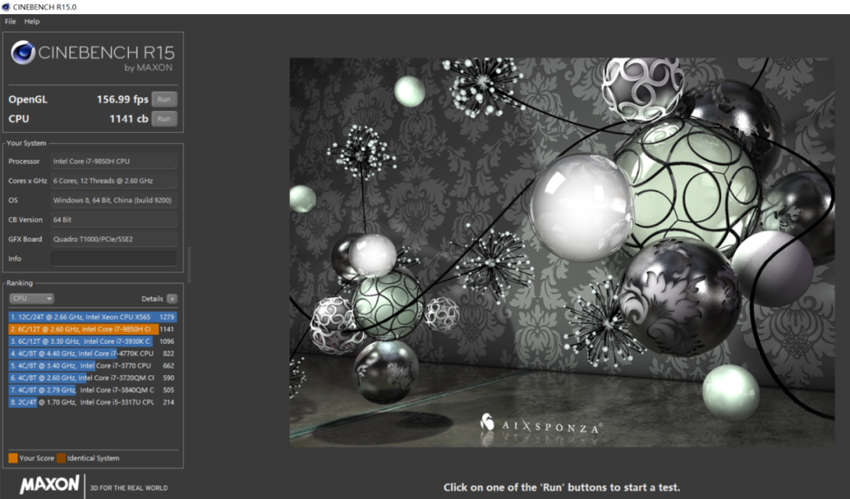850x499 pixels.
Task: Click the left panel vertical splitter handle
Action: click(x=189, y=265)
